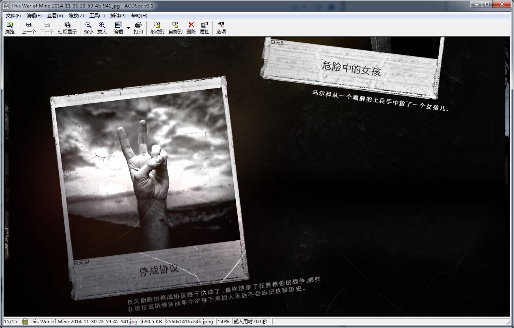Image resolution: width=514 pixels, height=328 pixels.
Task: Click the 危险中的女孩 caption in the image
Action: (351, 69)
